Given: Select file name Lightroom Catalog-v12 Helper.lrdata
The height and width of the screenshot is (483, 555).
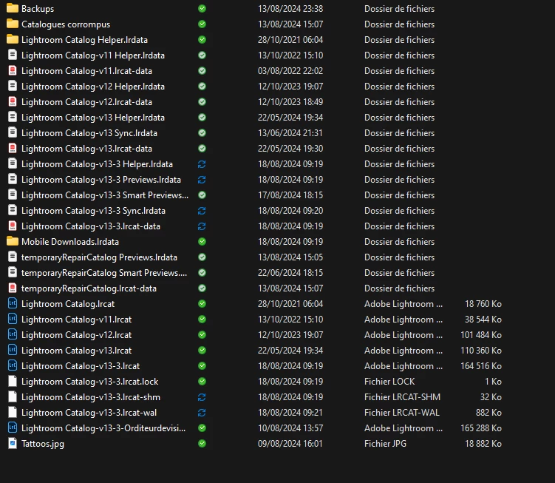Looking at the screenshot, I should click(x=93, y=87).
